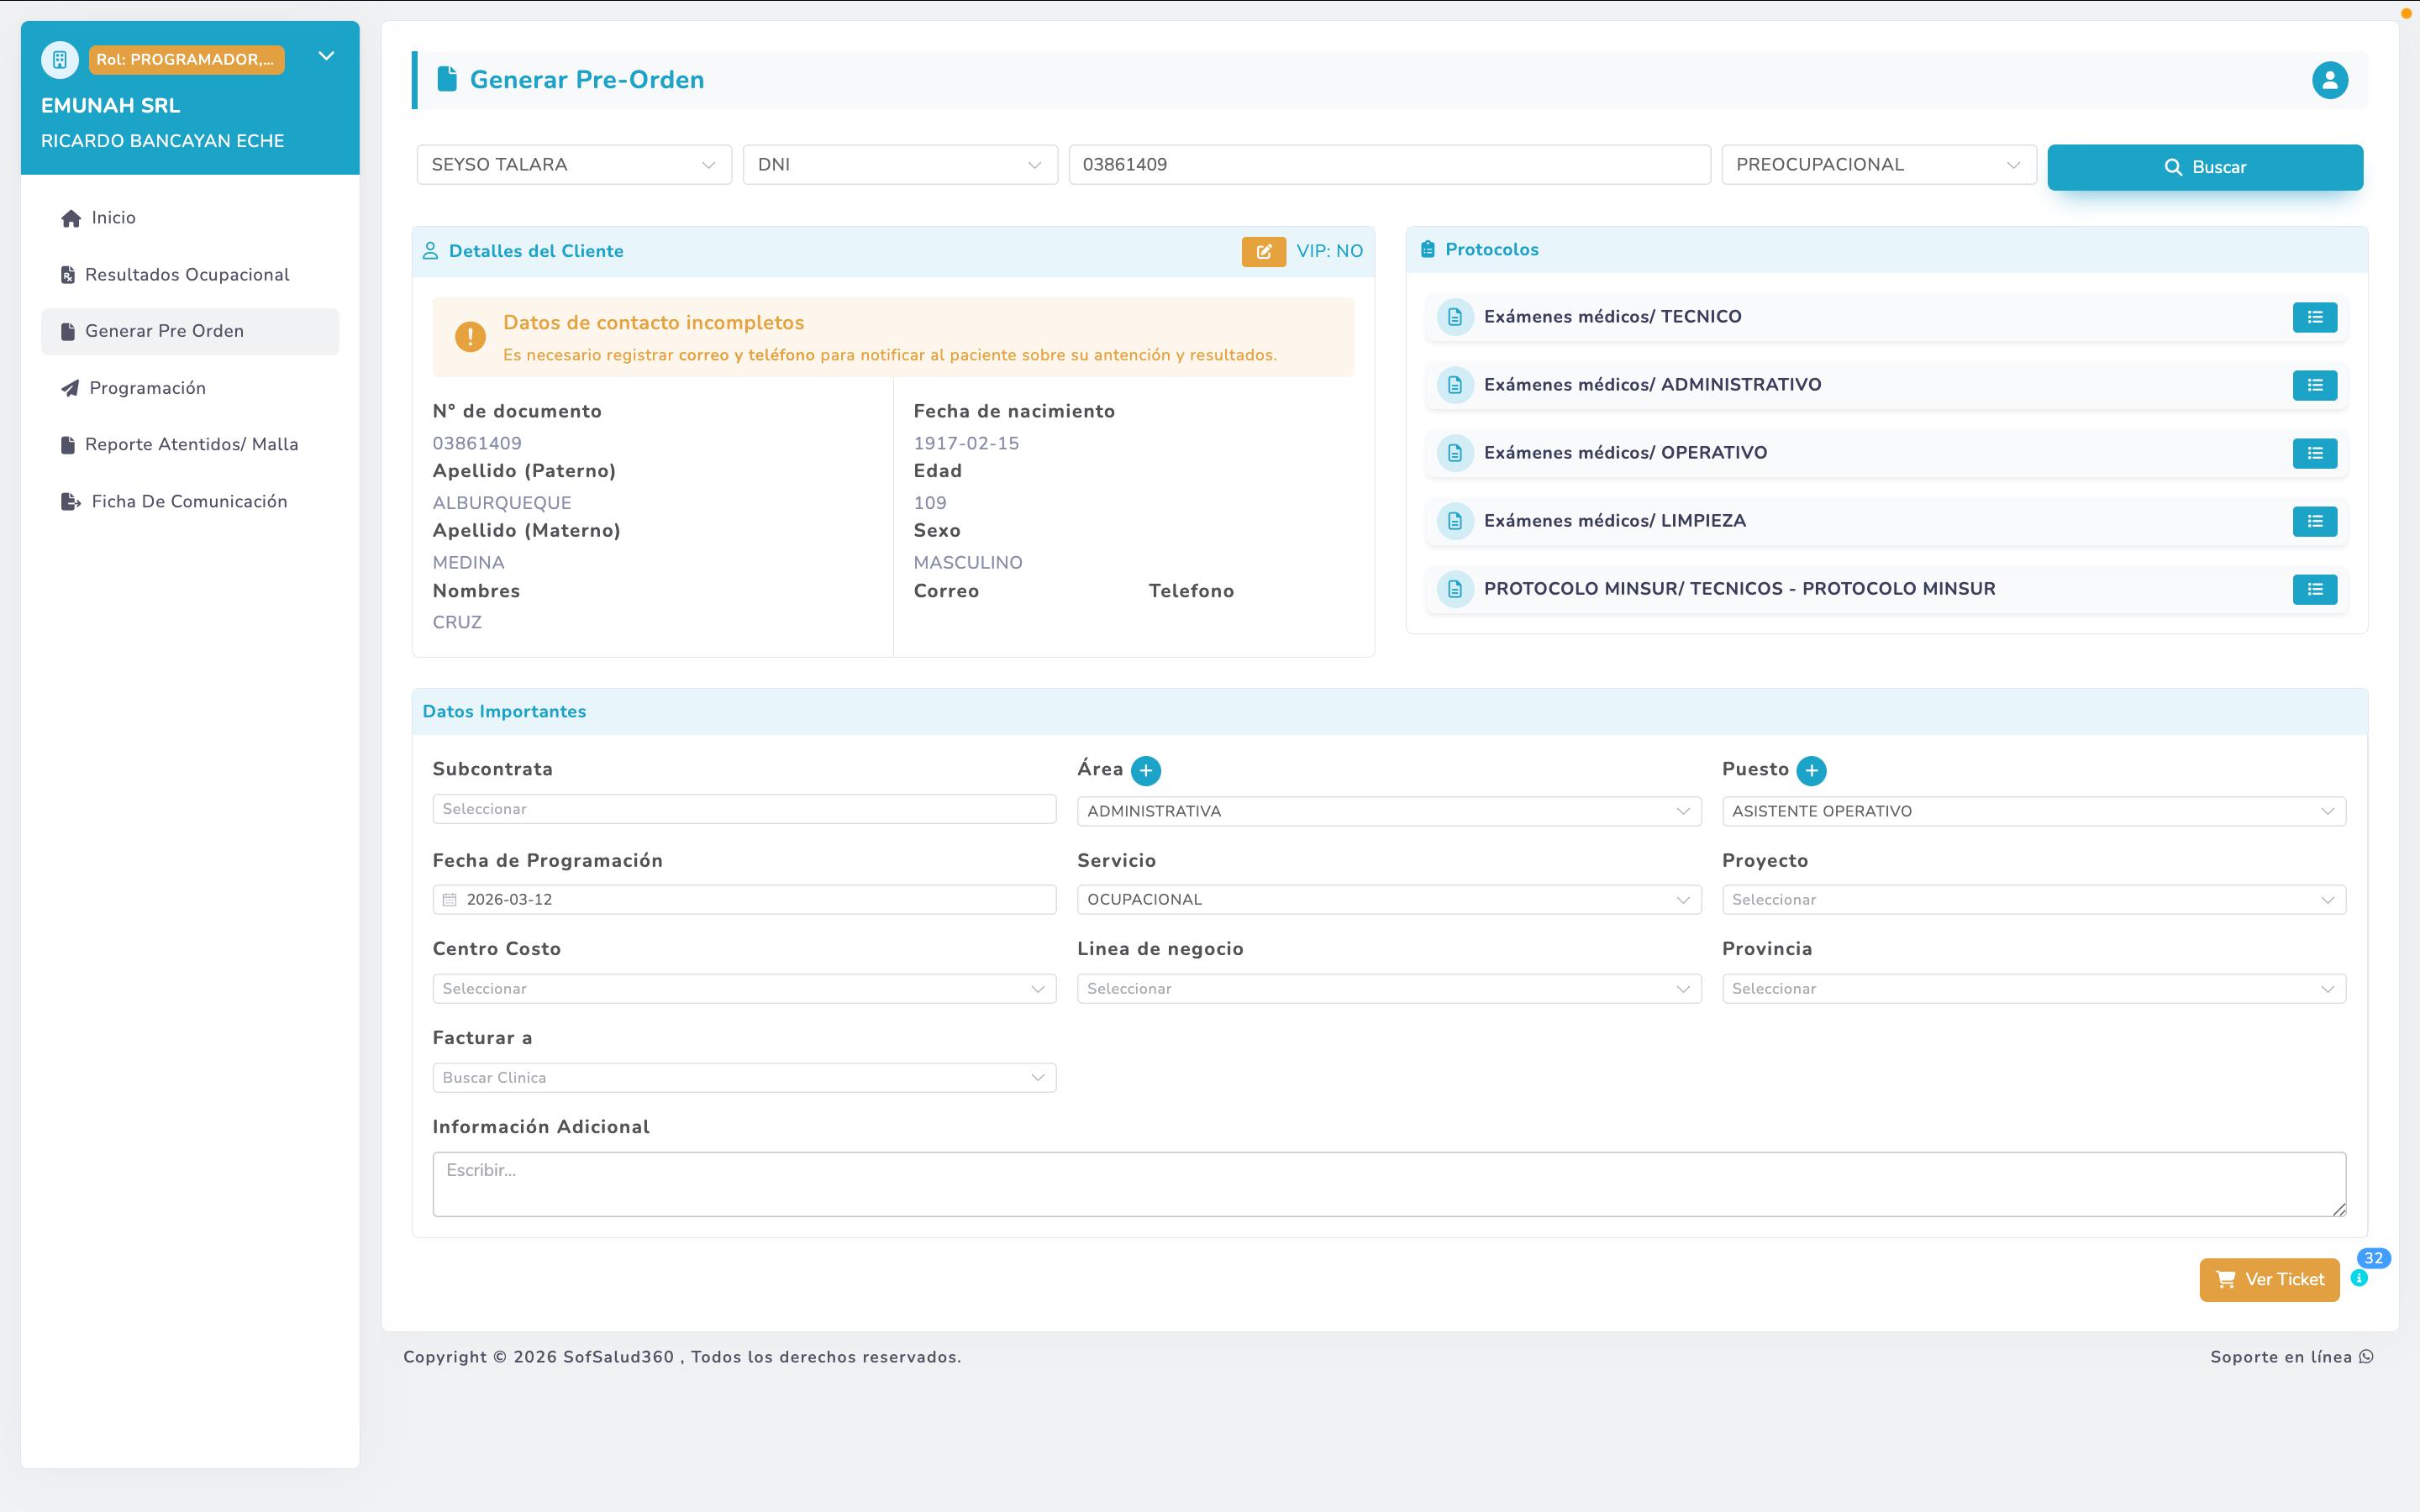This screenshot has width=2420, height=1512.
Task: Click the blue info badge near Ver Ticket
Action: (2360, 1278)
